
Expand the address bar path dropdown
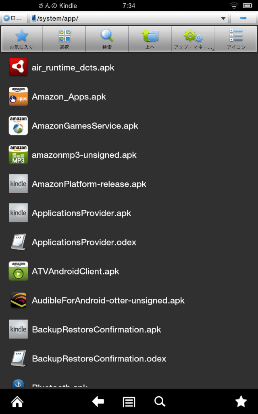tap(223, 18)
